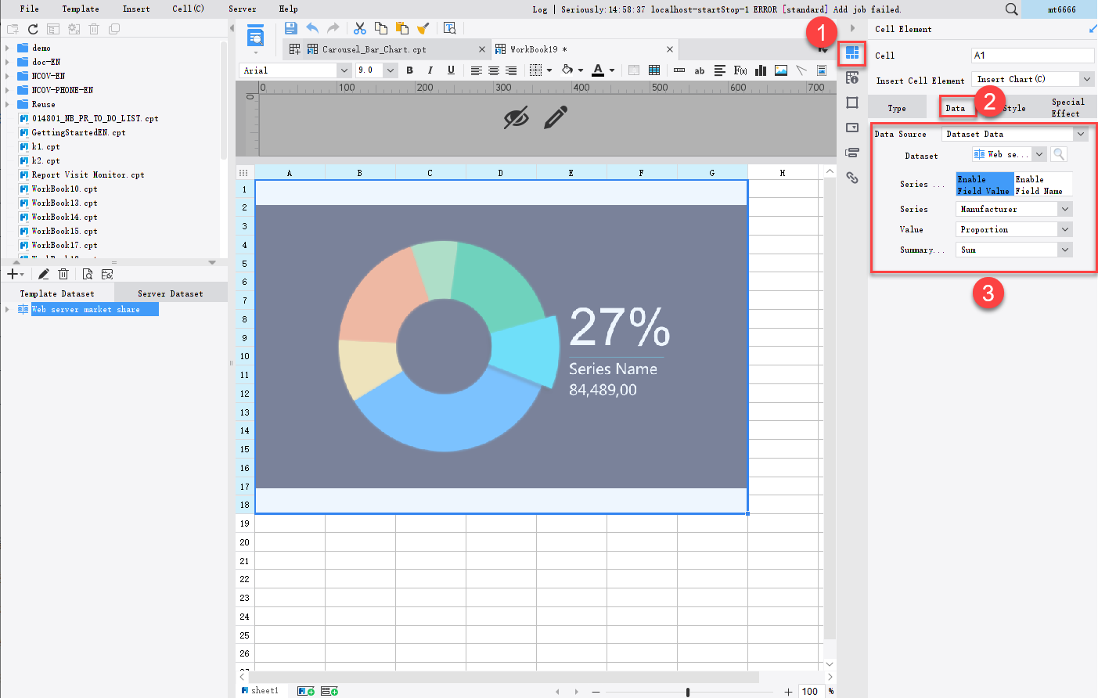This screenshot has width=1098, height=698.
Task: Select Enable Field Name option
Action: [x=1042, y=185]
